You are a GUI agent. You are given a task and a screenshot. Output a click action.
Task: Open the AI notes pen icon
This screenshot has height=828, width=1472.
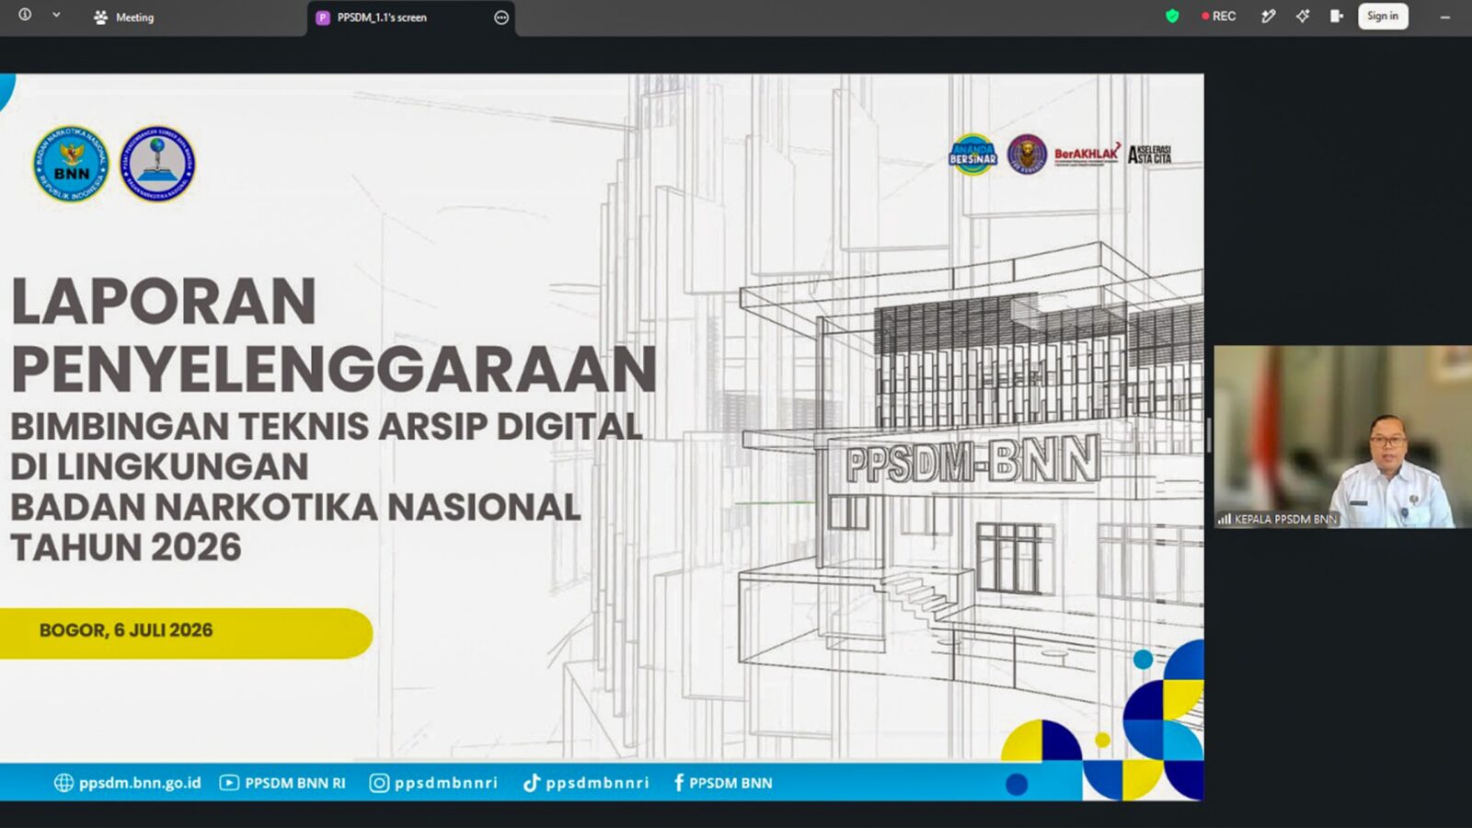(x=1268, y=17)
